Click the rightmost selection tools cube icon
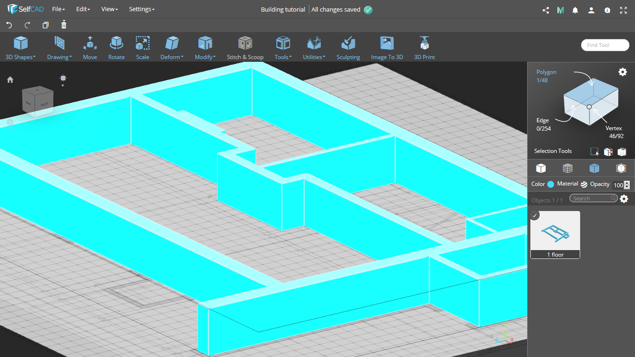635x357 pixels. click(622, 152)
